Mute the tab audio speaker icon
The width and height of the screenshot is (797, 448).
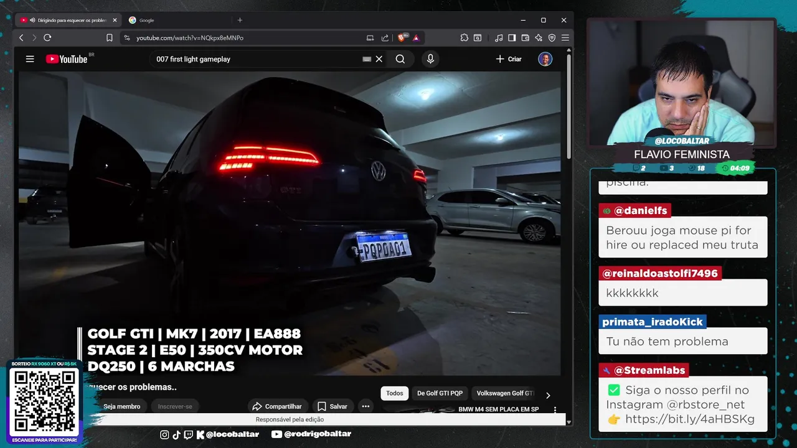click(x=32, y=20)
